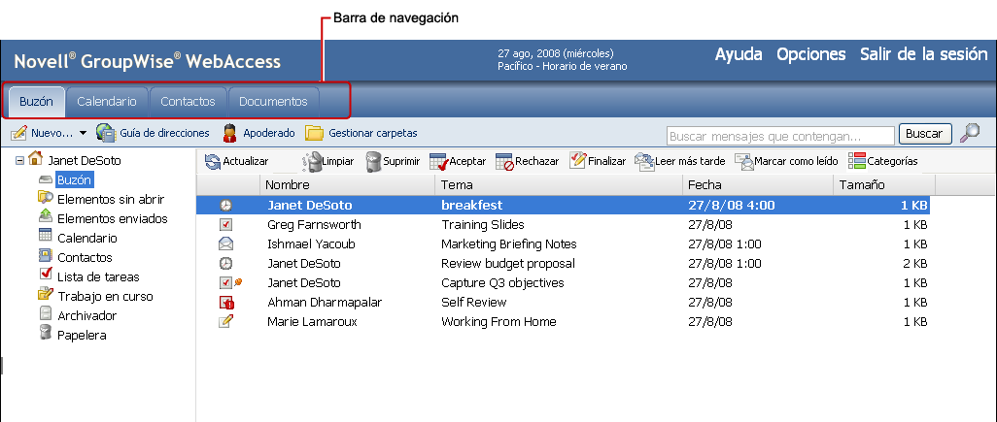Sort by the Fecha column header
The image size is (997, 422).
pos(758,184)
